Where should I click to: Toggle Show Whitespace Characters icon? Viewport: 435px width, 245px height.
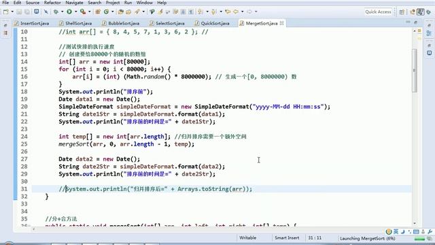point(191,12)
